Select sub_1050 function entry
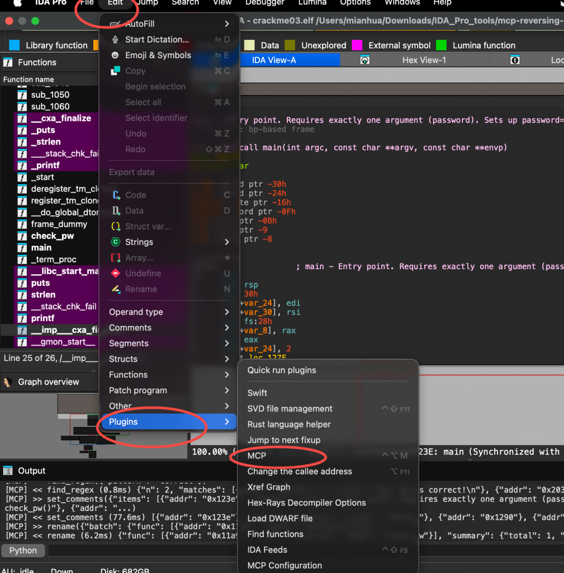The width and height of the screenshot is (564, 573). point(50,95)
